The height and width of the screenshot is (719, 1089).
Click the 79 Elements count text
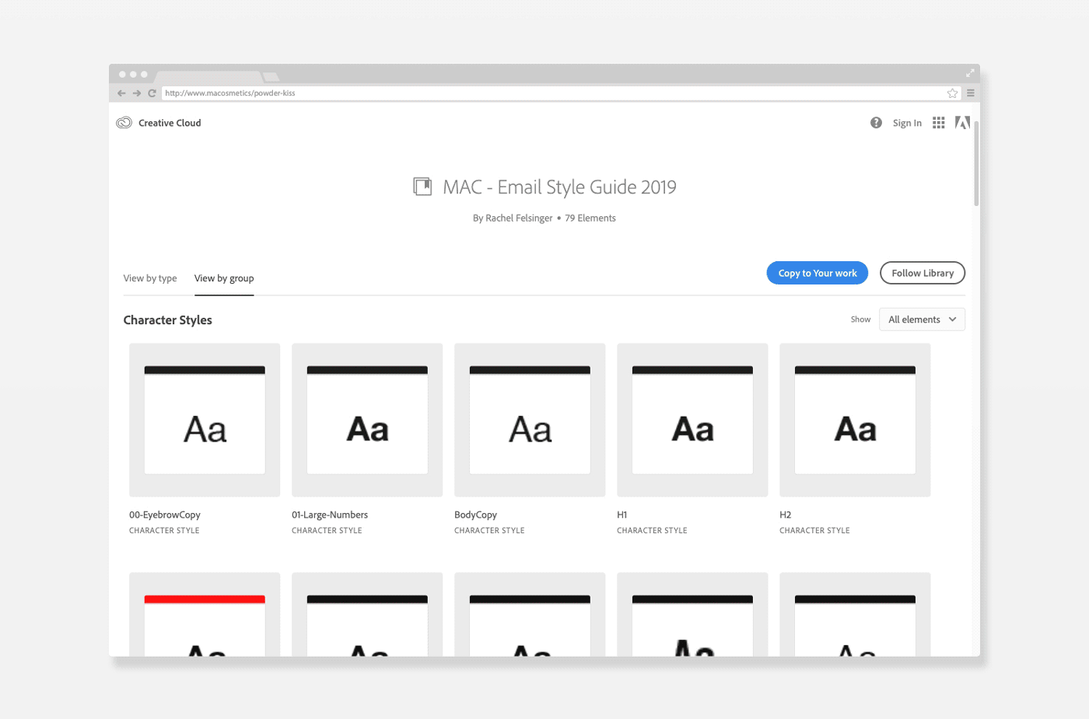point(590,218)
